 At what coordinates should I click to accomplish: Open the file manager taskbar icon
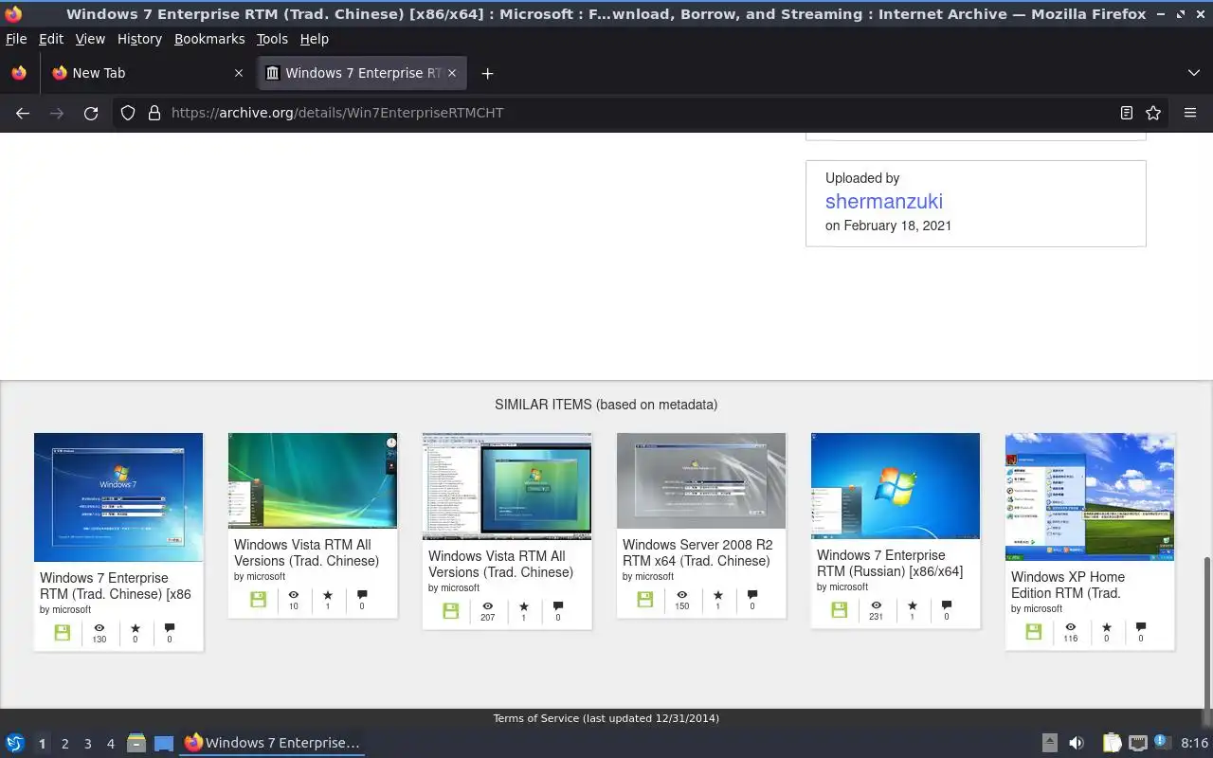136,743
